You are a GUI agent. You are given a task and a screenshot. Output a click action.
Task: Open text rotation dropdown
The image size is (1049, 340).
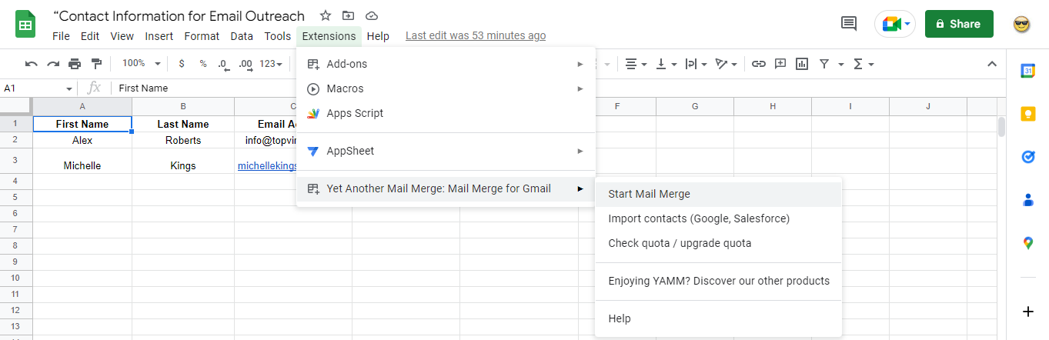click(x=727, y=64)
